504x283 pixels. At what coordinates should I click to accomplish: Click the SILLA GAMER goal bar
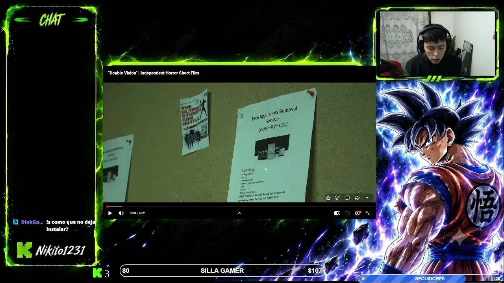click(x=222, y=270)
